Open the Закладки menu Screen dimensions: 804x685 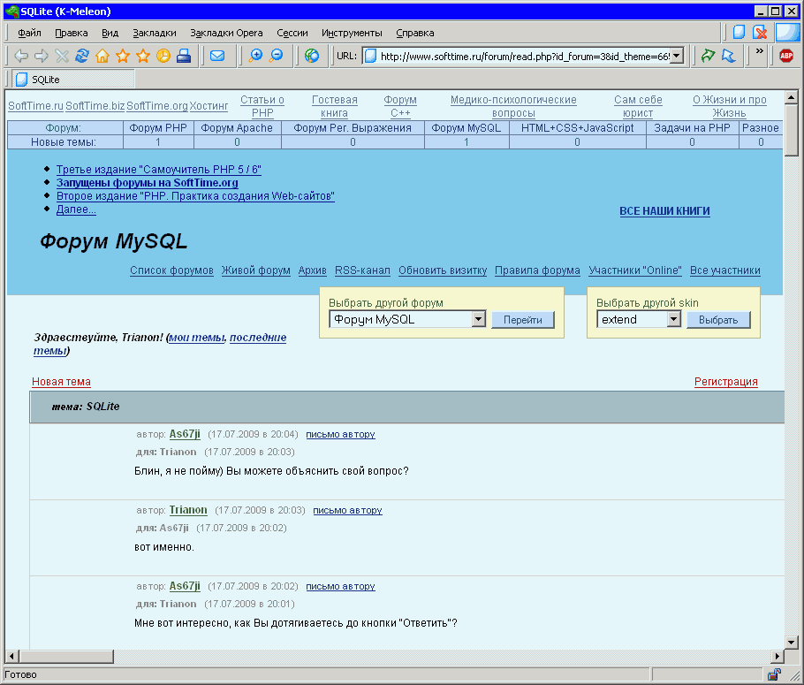(155, 33)
